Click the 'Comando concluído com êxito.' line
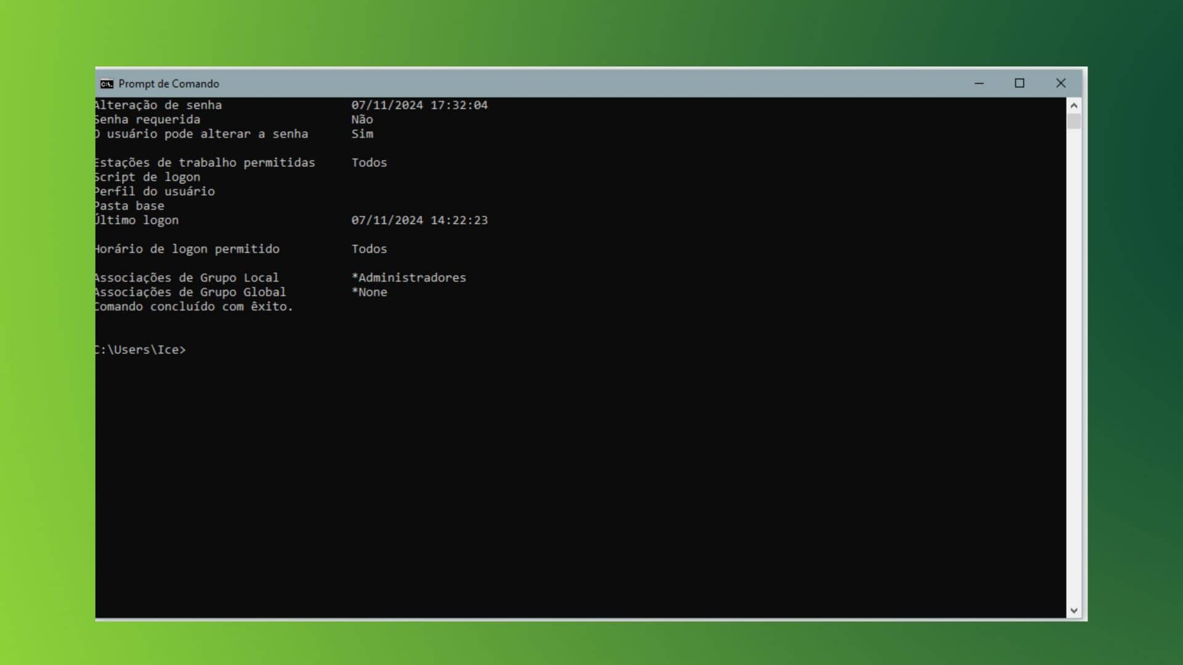The image size is (1183, 665). click(194, 307)
